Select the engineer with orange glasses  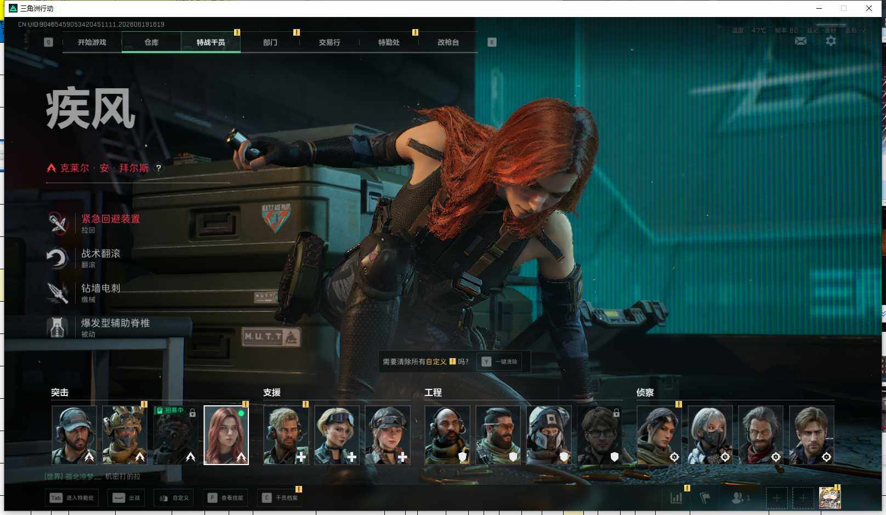[x=498, y=435]
